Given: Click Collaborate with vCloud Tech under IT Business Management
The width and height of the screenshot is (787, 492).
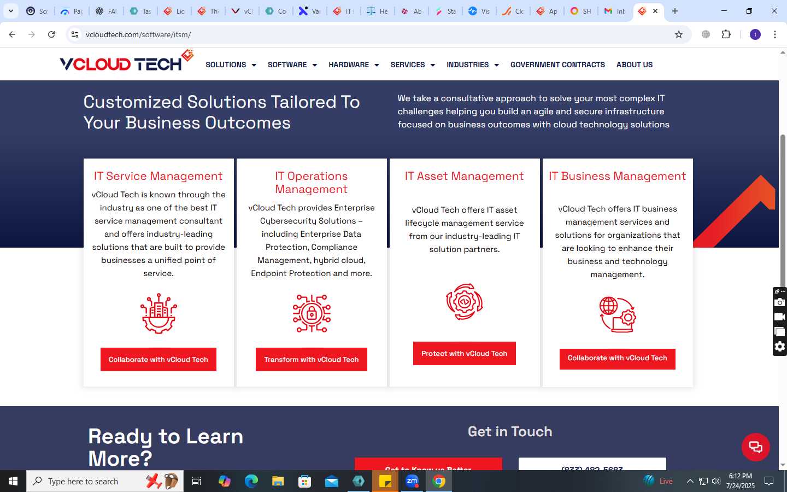Looking at the screenshot, I should click(618, 358).
